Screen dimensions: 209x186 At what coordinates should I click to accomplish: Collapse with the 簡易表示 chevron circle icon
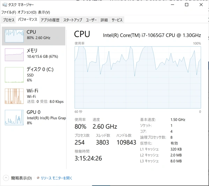coord(6,178)
